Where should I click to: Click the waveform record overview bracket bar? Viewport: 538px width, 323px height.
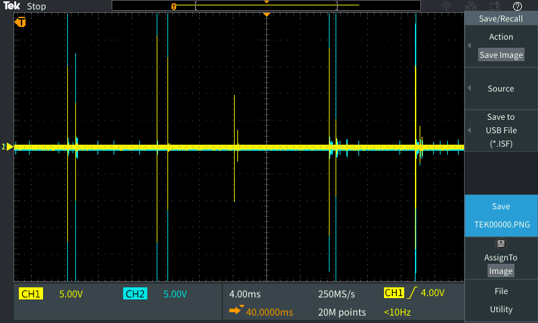click(x=266, y=5)
